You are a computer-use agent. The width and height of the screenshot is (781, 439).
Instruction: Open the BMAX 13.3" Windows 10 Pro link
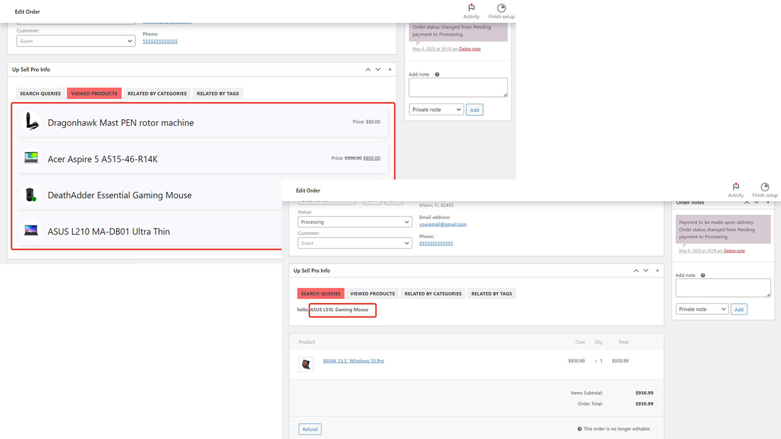coord(353,361)
